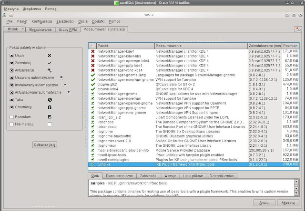Click the Nie instaluj empty-box legend icon
This screenshot has height=211, width=305.
point(50,124)
